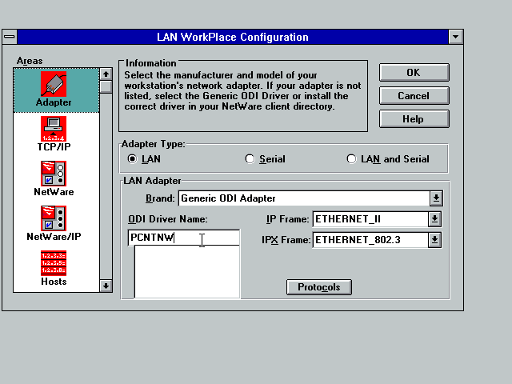Select the NetWare/IP area icon
This screenshot has width=512, height=384.
click(54, 218)
